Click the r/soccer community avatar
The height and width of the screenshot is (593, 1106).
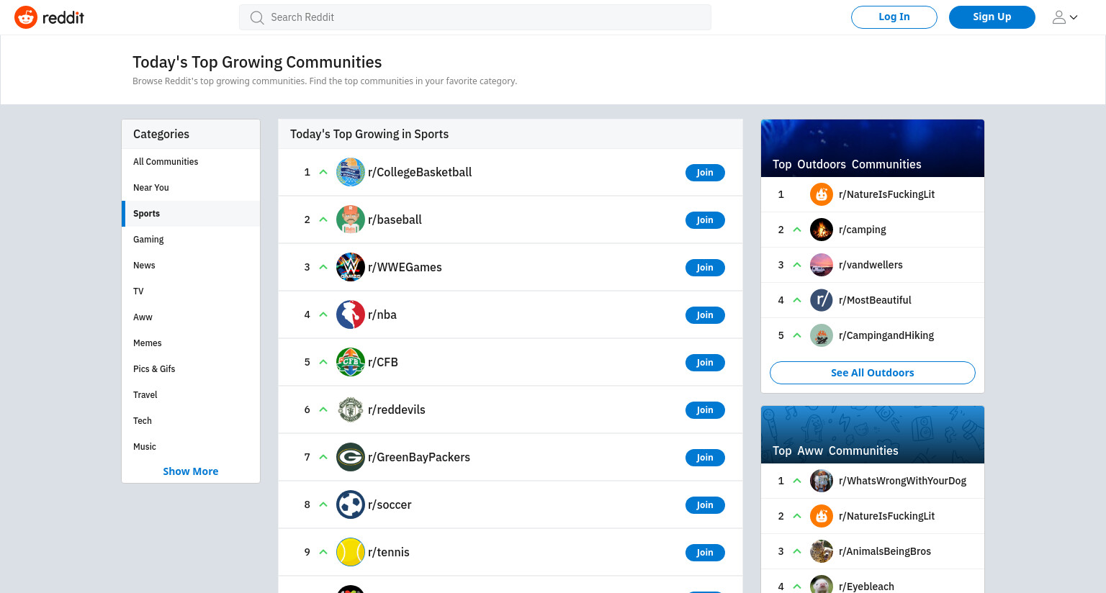tap(351, 504)
